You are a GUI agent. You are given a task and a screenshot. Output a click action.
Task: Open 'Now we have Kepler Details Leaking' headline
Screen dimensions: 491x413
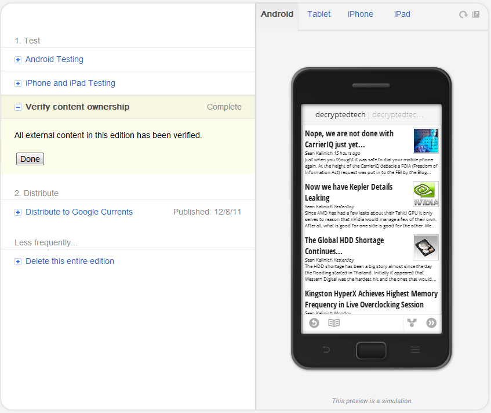348,192
